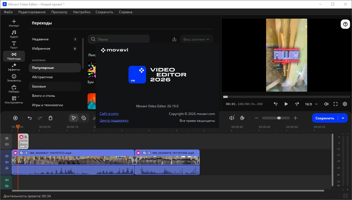This screenshot has height=200, width=352.
Task: Click the Поиск search field
Action: click(x=119, y=39)
